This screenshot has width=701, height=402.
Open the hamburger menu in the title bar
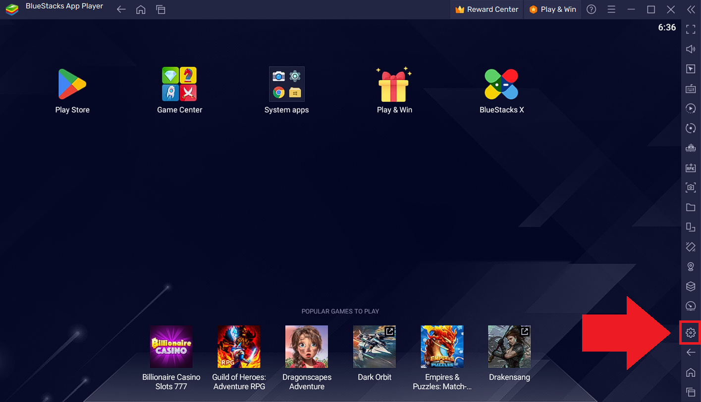click(611, 9)
